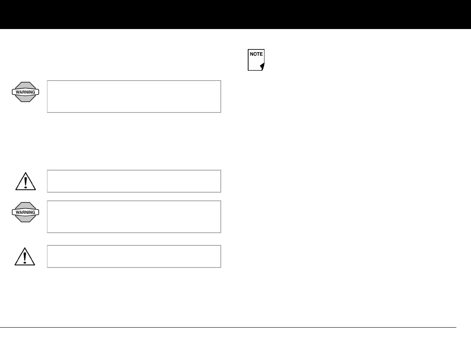Click the black header banner
The width and height of the screenshot is (471, 346).
[235, 14]
